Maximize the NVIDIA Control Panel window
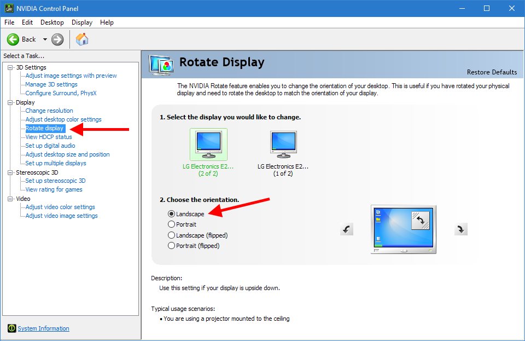The height and width of the screenshot is (341, 525). click(487, 8)
